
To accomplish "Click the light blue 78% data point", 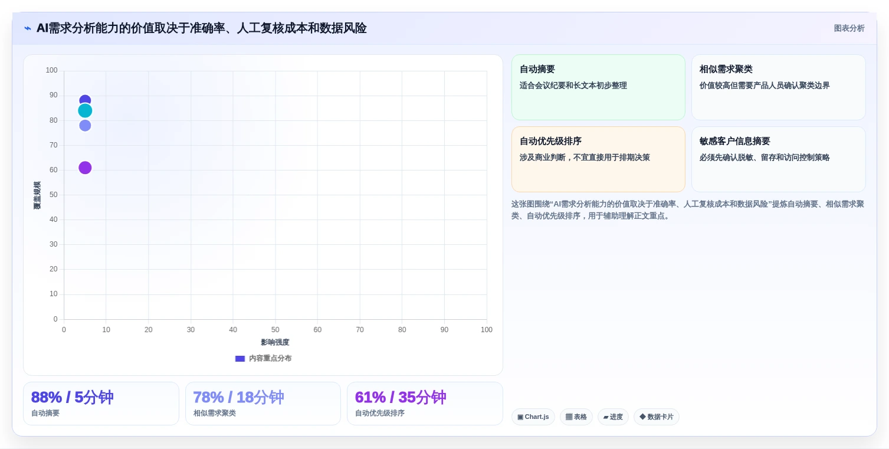I will (85, 126).
